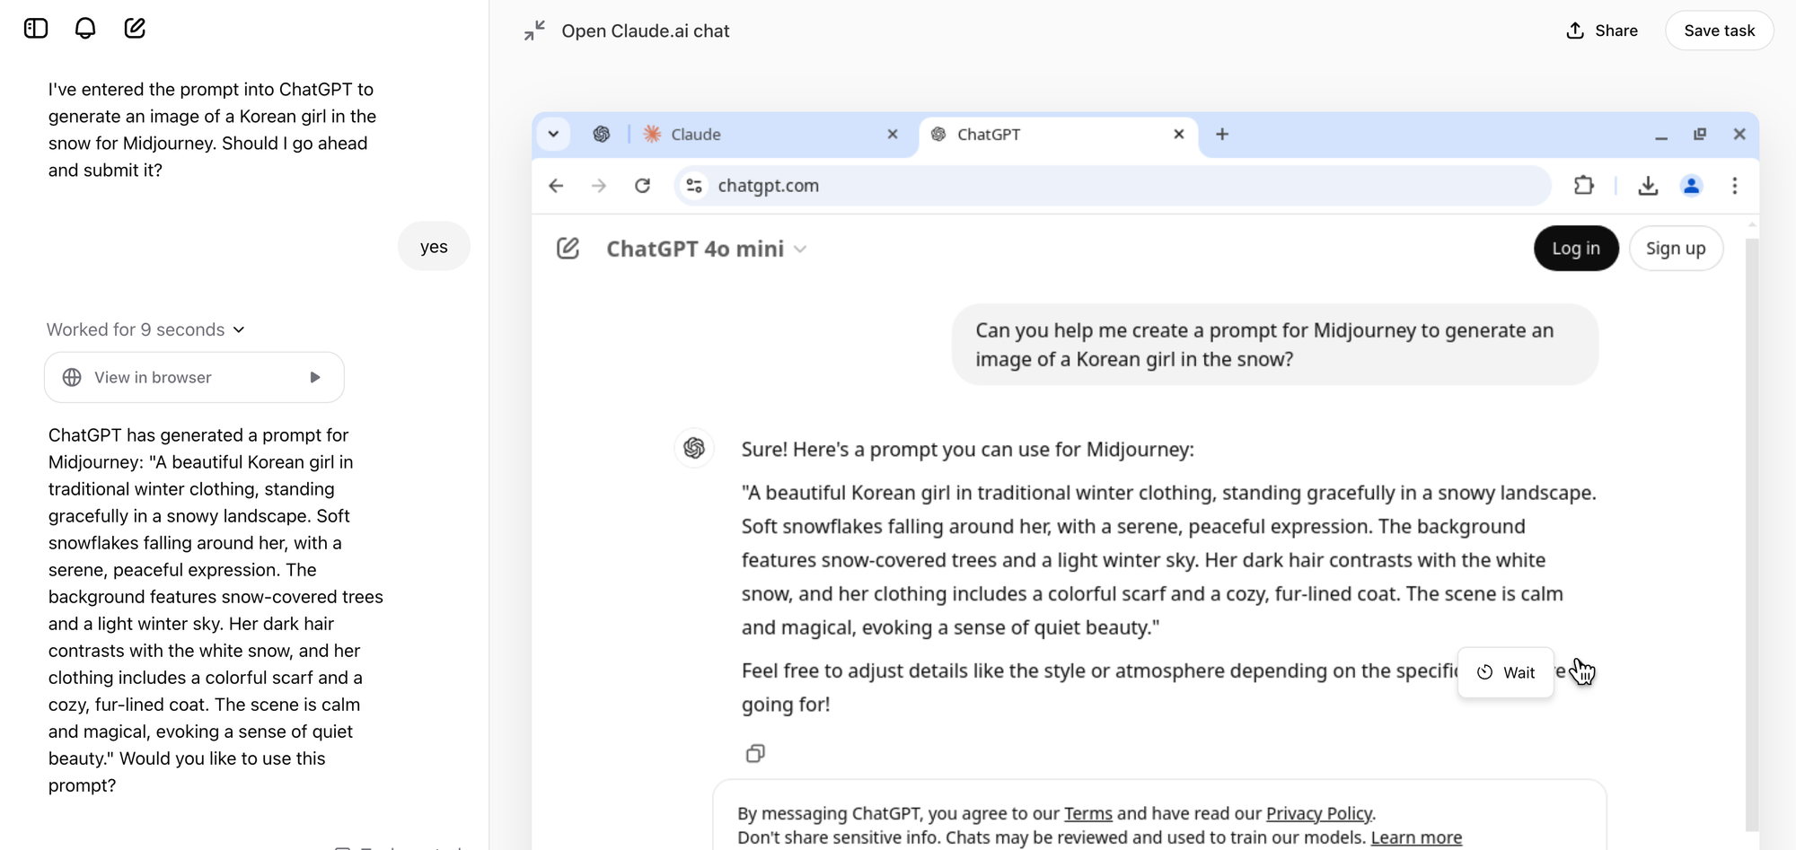Viewport: 1796px width, 850px height.
Task: Open the Terms link
Action: click(1087, 813)
